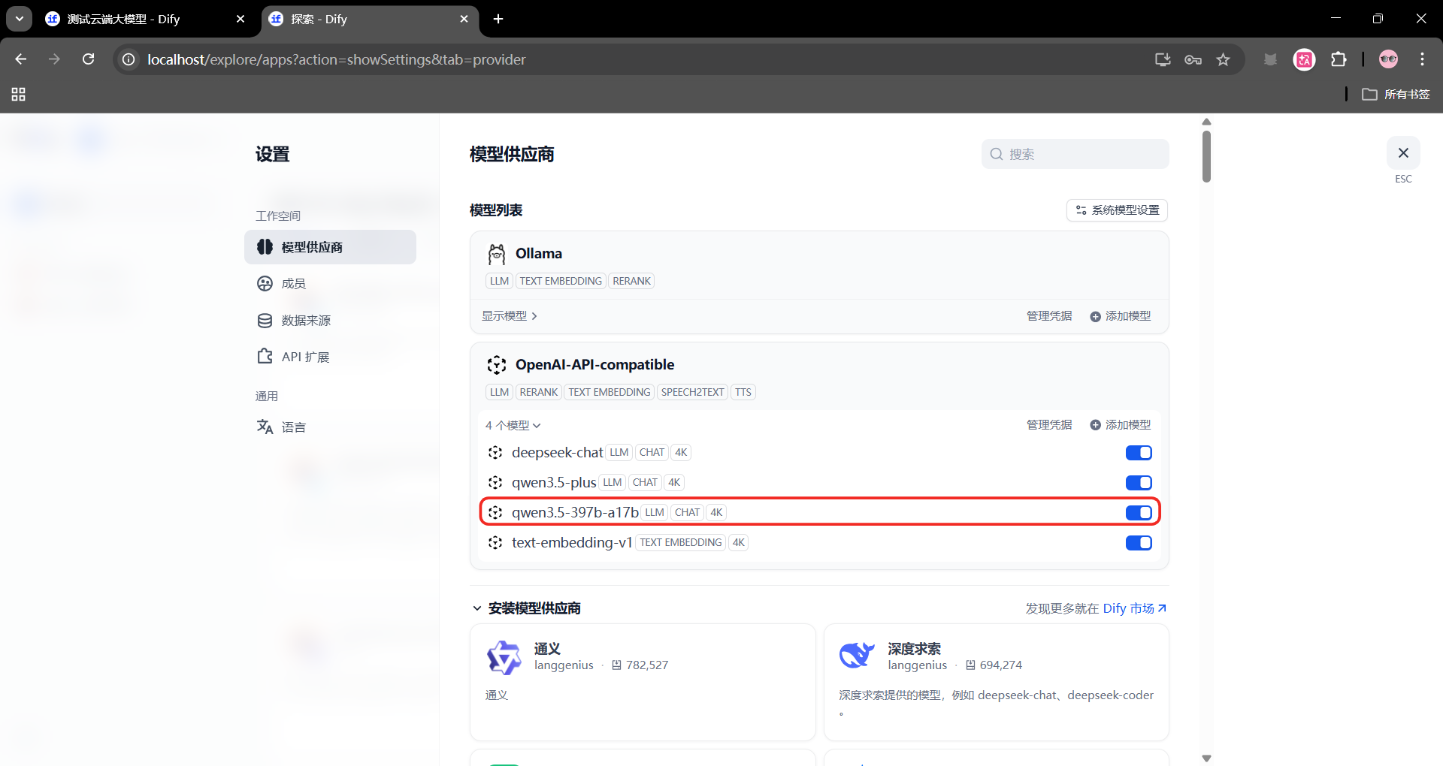Open 系统模型设置 button
The width and height of the screenshot is (1443, 766).
coord(1118,210)
